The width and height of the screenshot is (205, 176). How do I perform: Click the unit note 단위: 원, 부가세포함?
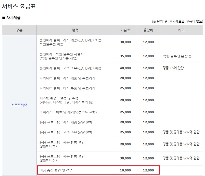(177, 21)
